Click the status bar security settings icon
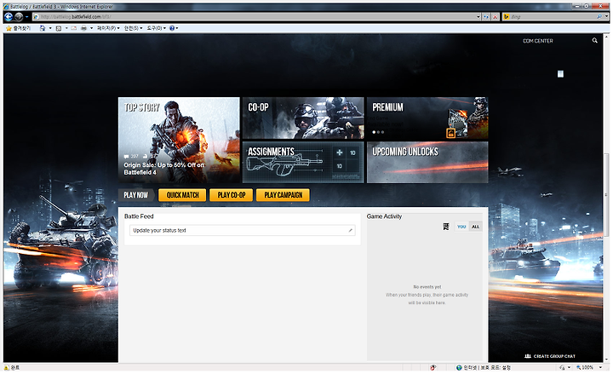The image size is (613, 374). point(562,367)
